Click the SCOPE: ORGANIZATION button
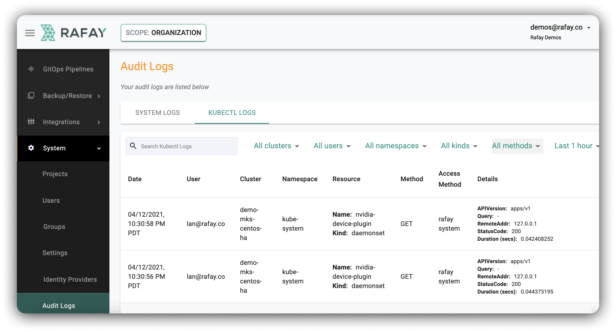This screenshot has height=332, width=616. pyautogui.click(x=163, y=33)
